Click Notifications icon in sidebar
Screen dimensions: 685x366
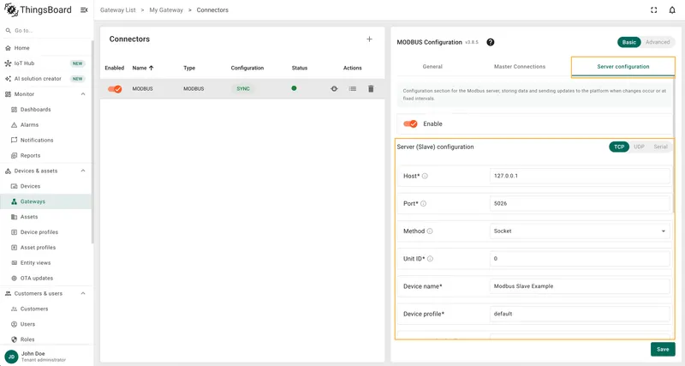pyautogui.click(x=14, y=141)
